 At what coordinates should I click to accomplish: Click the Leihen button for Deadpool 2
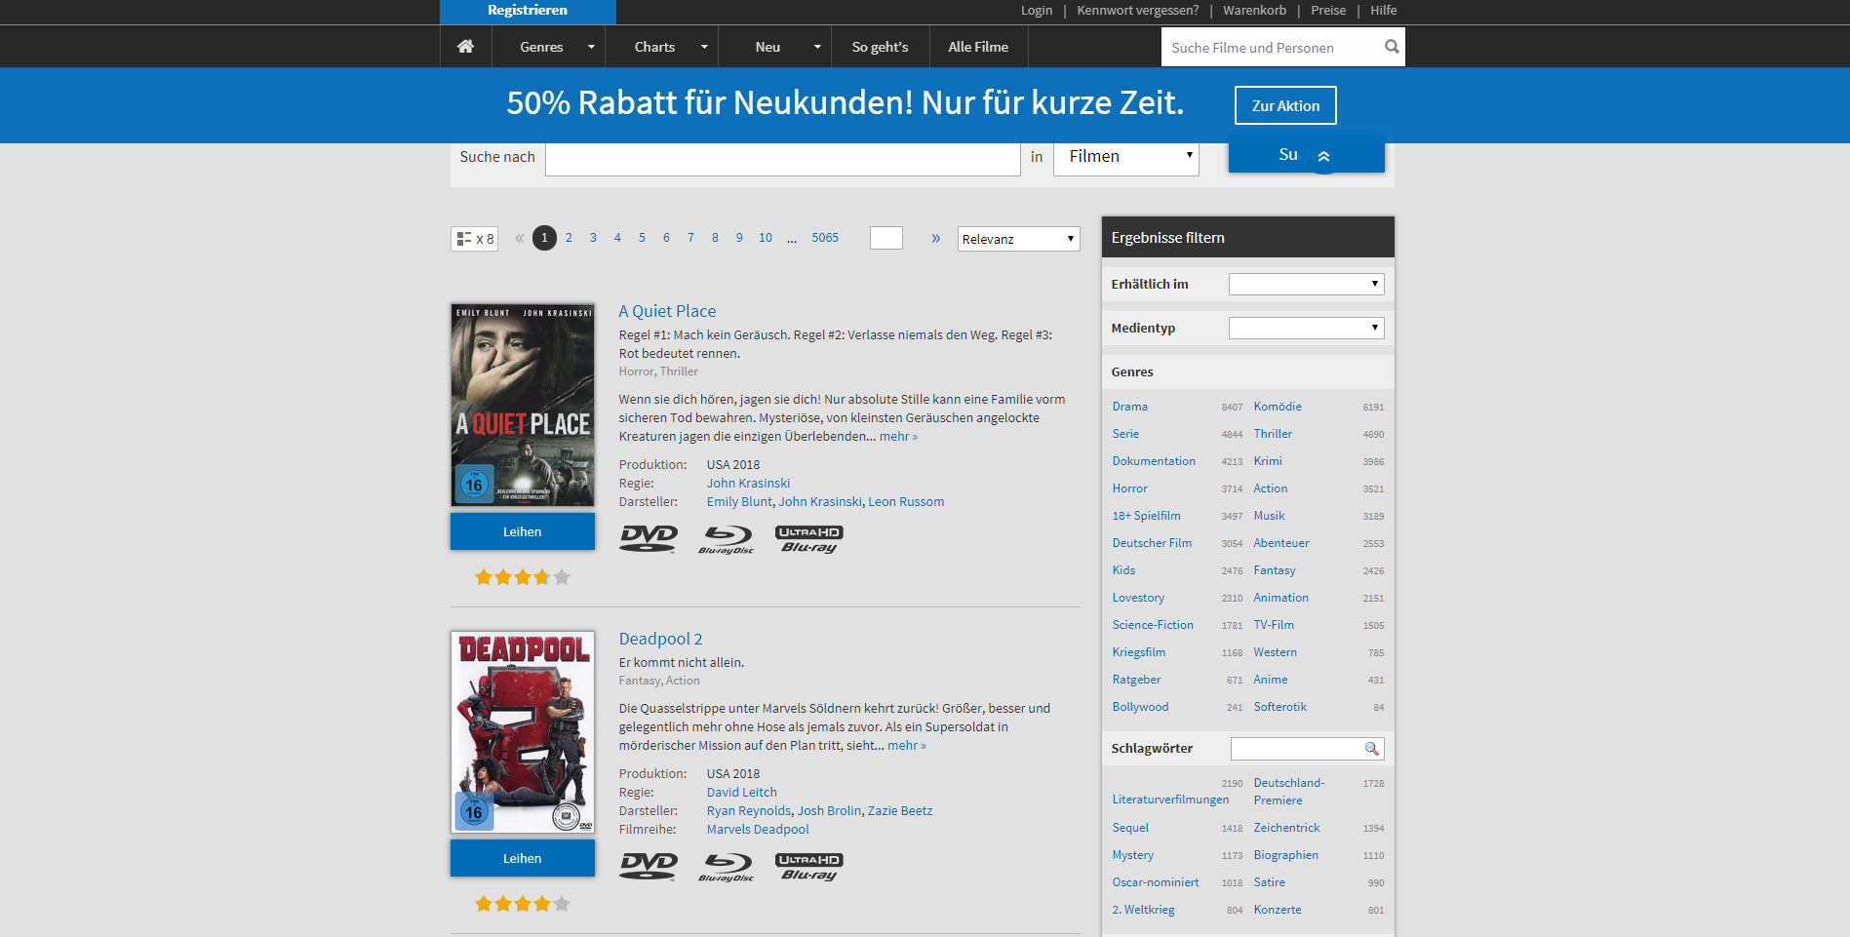[523, 858]
